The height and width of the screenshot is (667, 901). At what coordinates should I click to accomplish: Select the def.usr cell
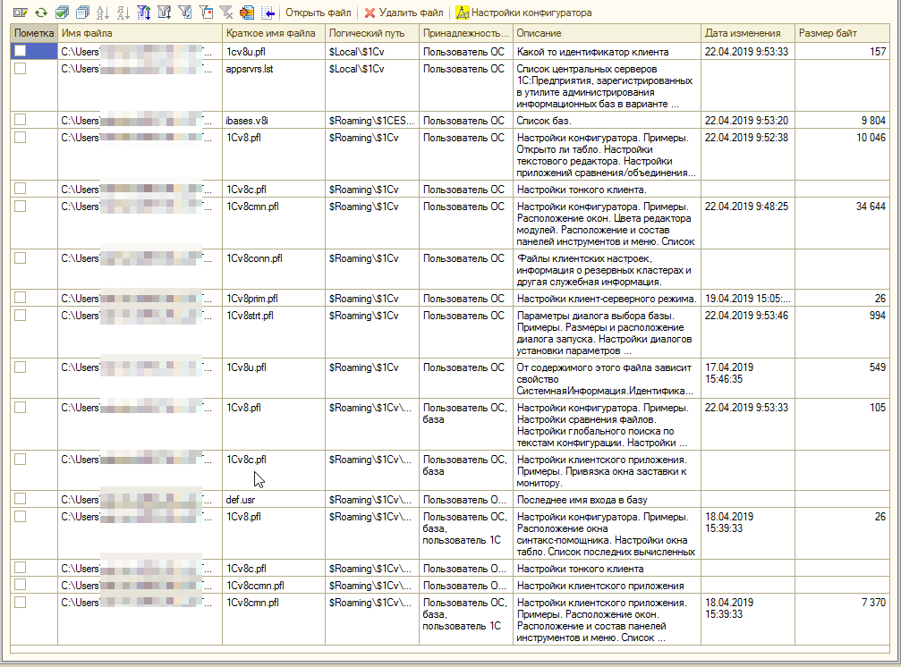point(274,500)
